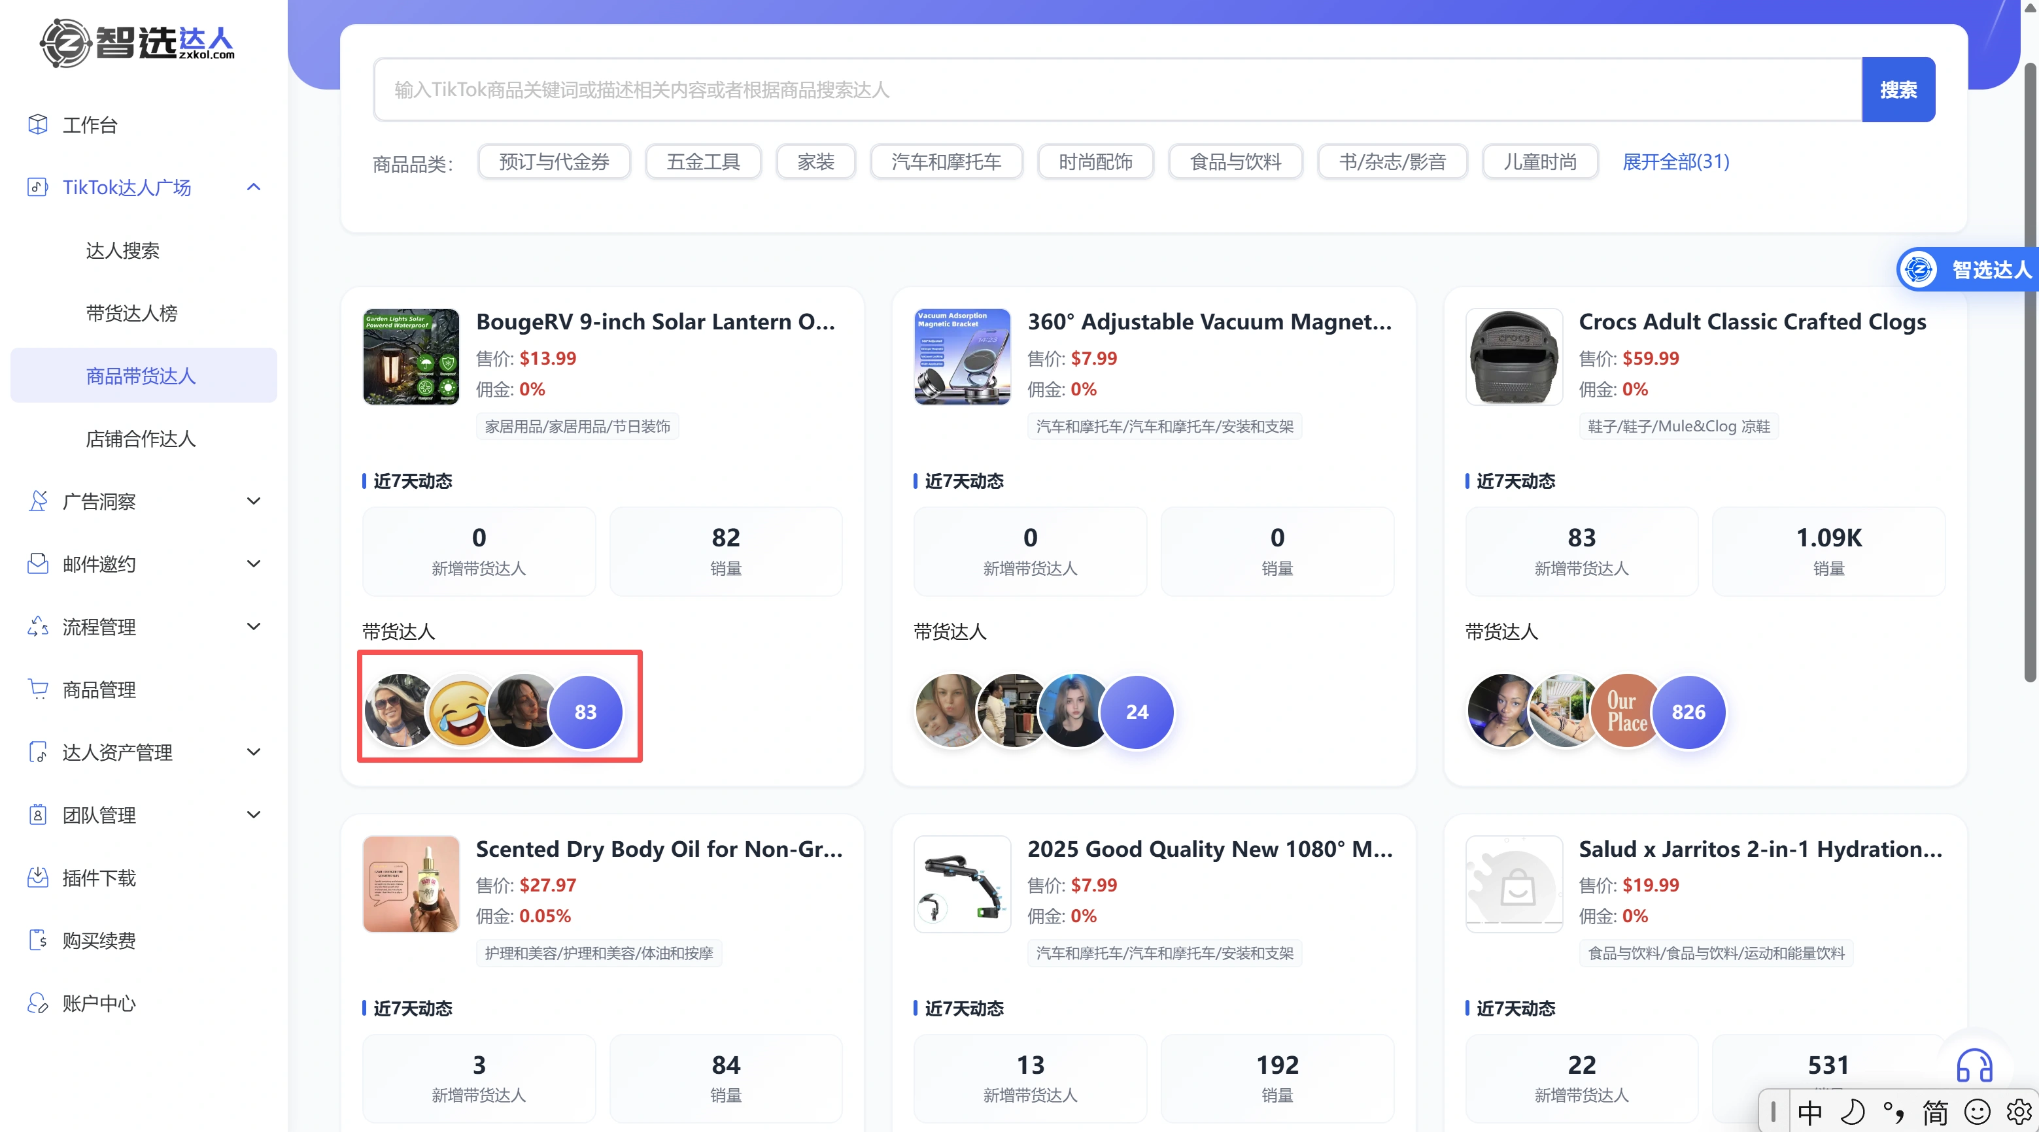This screenshot has width=2039, height=1132.
Task: Click the 插件下载 download icon
Action: (37, 877)
